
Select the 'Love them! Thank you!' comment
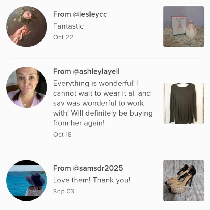[x=92, y=180]
